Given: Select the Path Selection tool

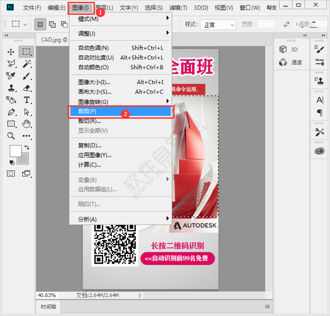Looking at the screenshot, I should pyautogui.click(x=27, y=112).
